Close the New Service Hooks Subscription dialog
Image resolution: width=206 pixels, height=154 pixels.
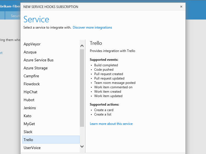(x=181, y=7)
